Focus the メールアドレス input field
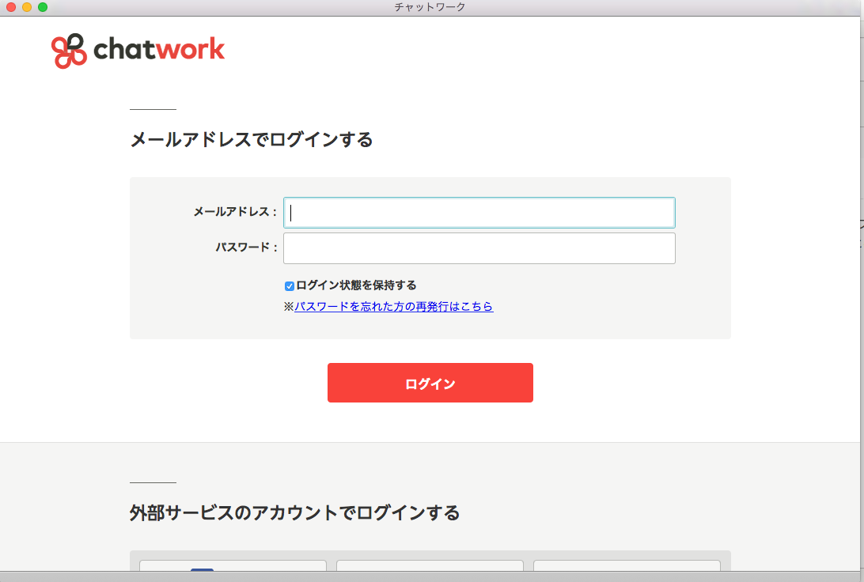Image resolution: width=864 pixels, height=582 pixels. point(479,212)
